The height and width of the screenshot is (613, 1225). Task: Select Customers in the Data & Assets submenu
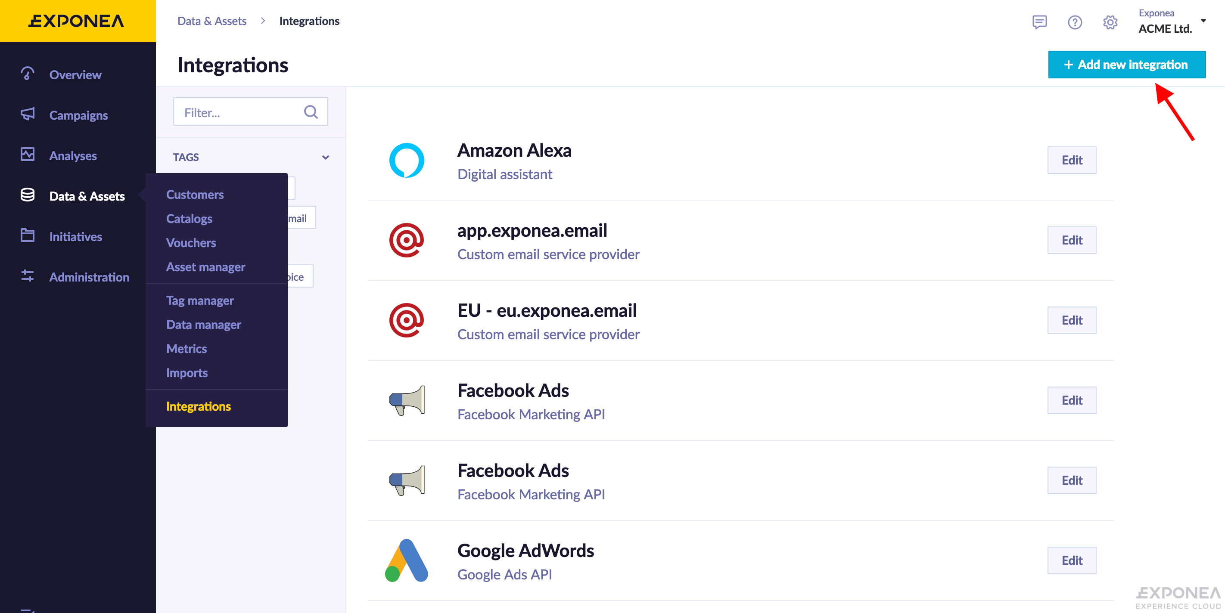[x=195, y=194]
